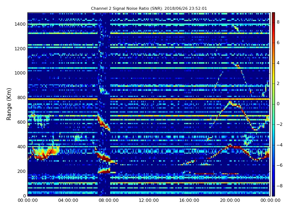Click the colorbar label 2
289x217 pixels.
point(278,84)
